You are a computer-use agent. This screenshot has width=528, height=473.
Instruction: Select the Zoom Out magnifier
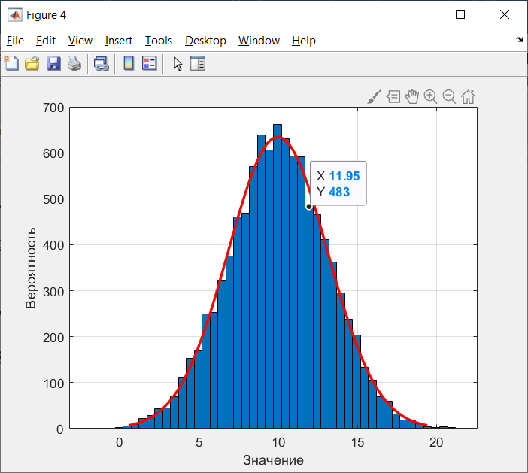449,97
